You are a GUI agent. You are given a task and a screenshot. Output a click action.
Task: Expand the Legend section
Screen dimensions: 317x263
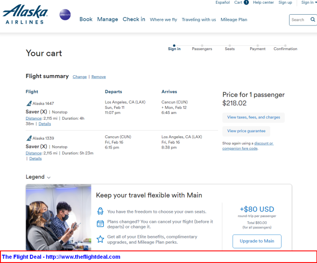pyautogui.click(x=38, y=177)
